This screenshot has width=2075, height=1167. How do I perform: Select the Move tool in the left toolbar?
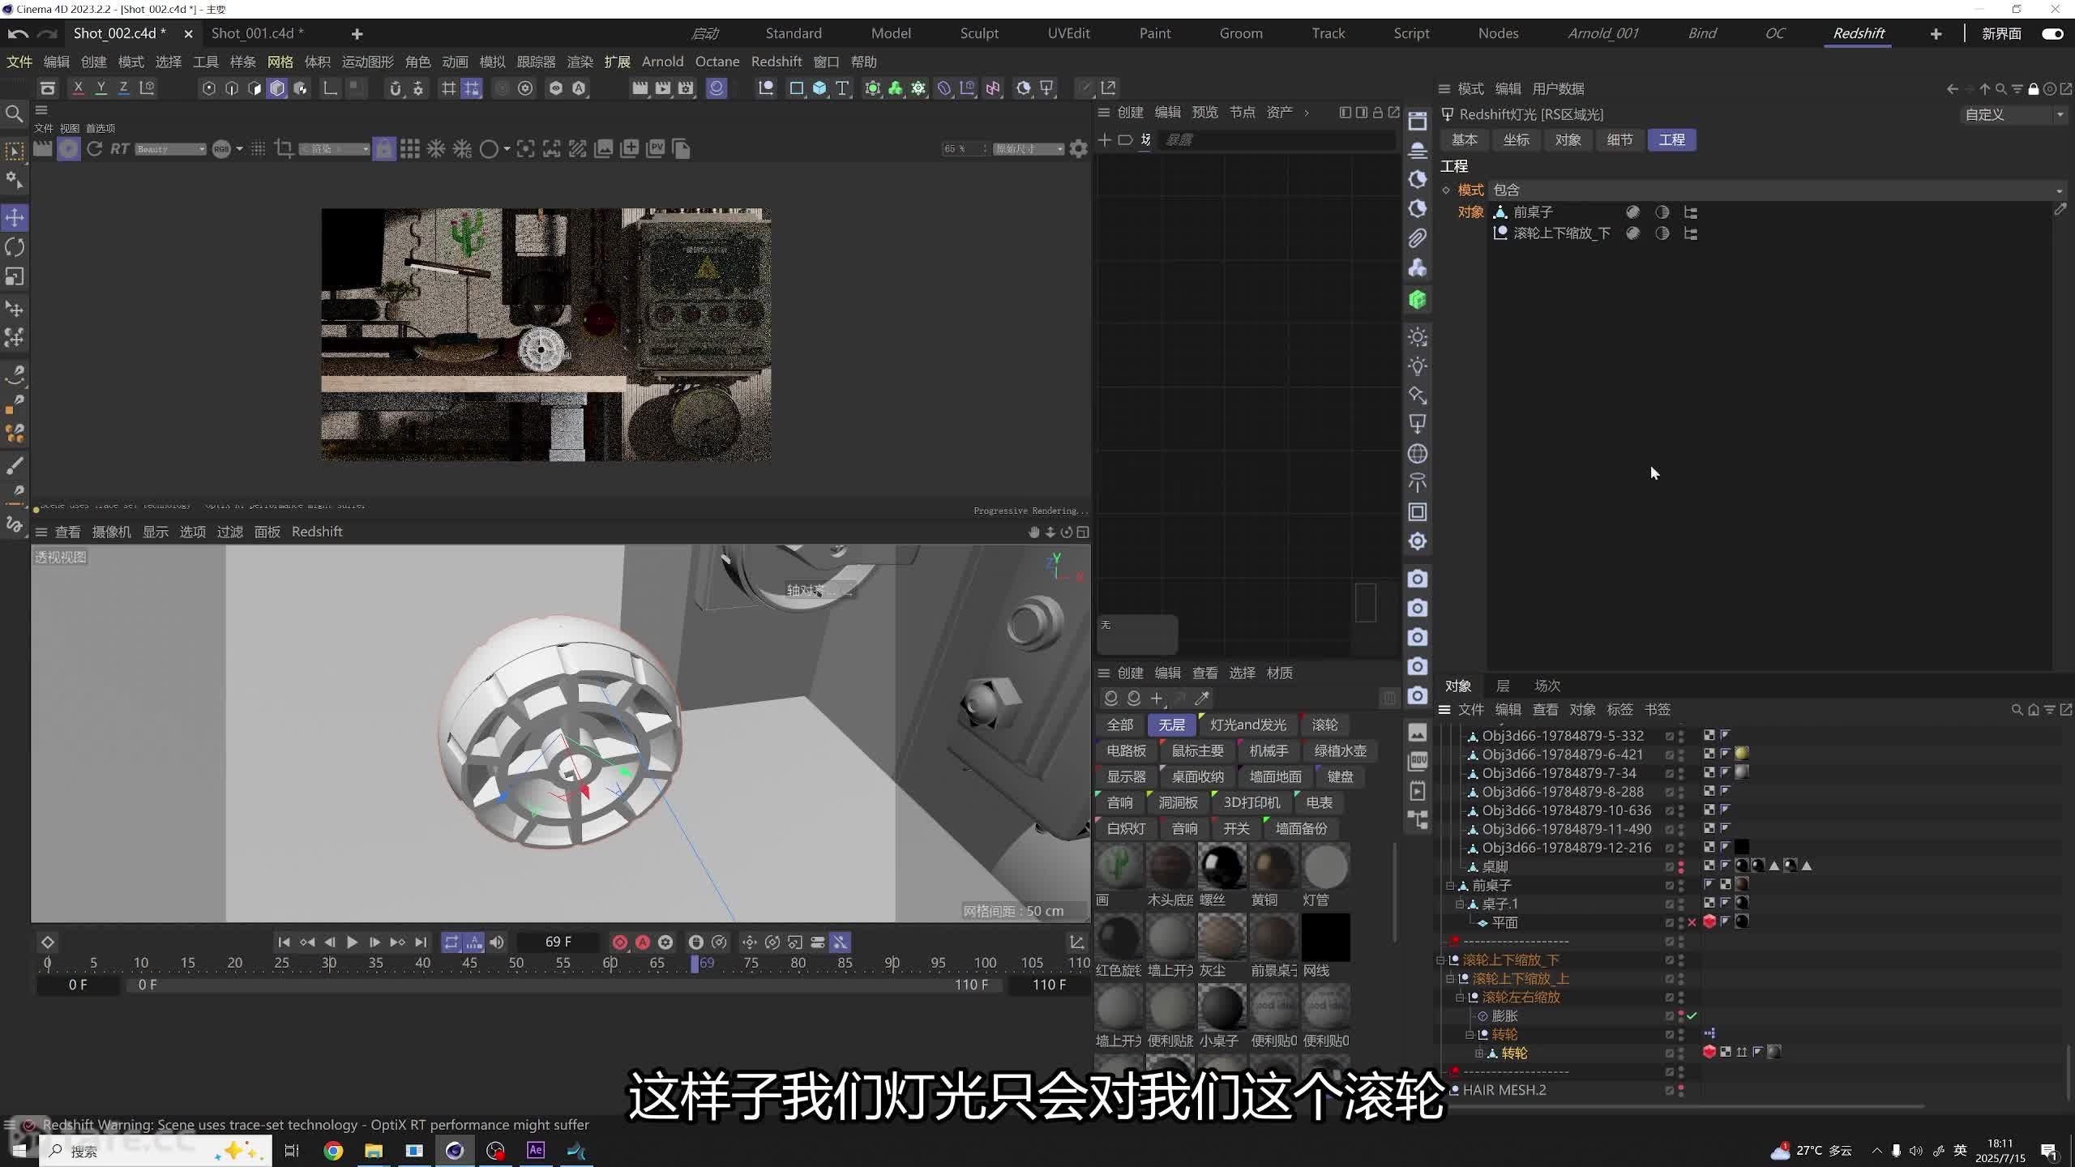click(15, 217)
